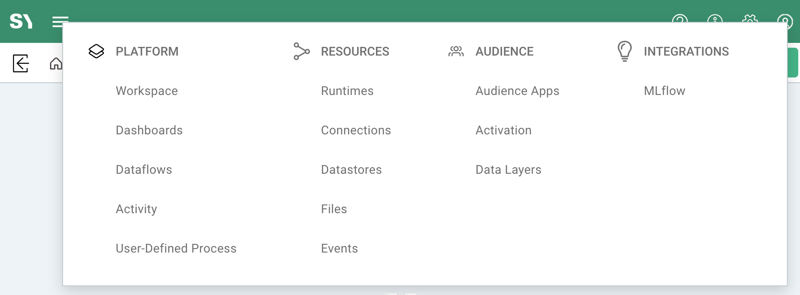Navigate to Dataflows
The height and width of the screenshot is (295, 800).
tap(144, 169)
